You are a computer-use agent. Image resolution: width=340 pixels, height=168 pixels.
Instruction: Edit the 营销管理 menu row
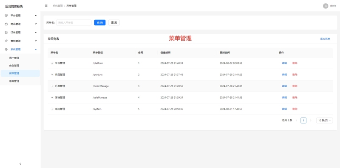pos(284,98)
